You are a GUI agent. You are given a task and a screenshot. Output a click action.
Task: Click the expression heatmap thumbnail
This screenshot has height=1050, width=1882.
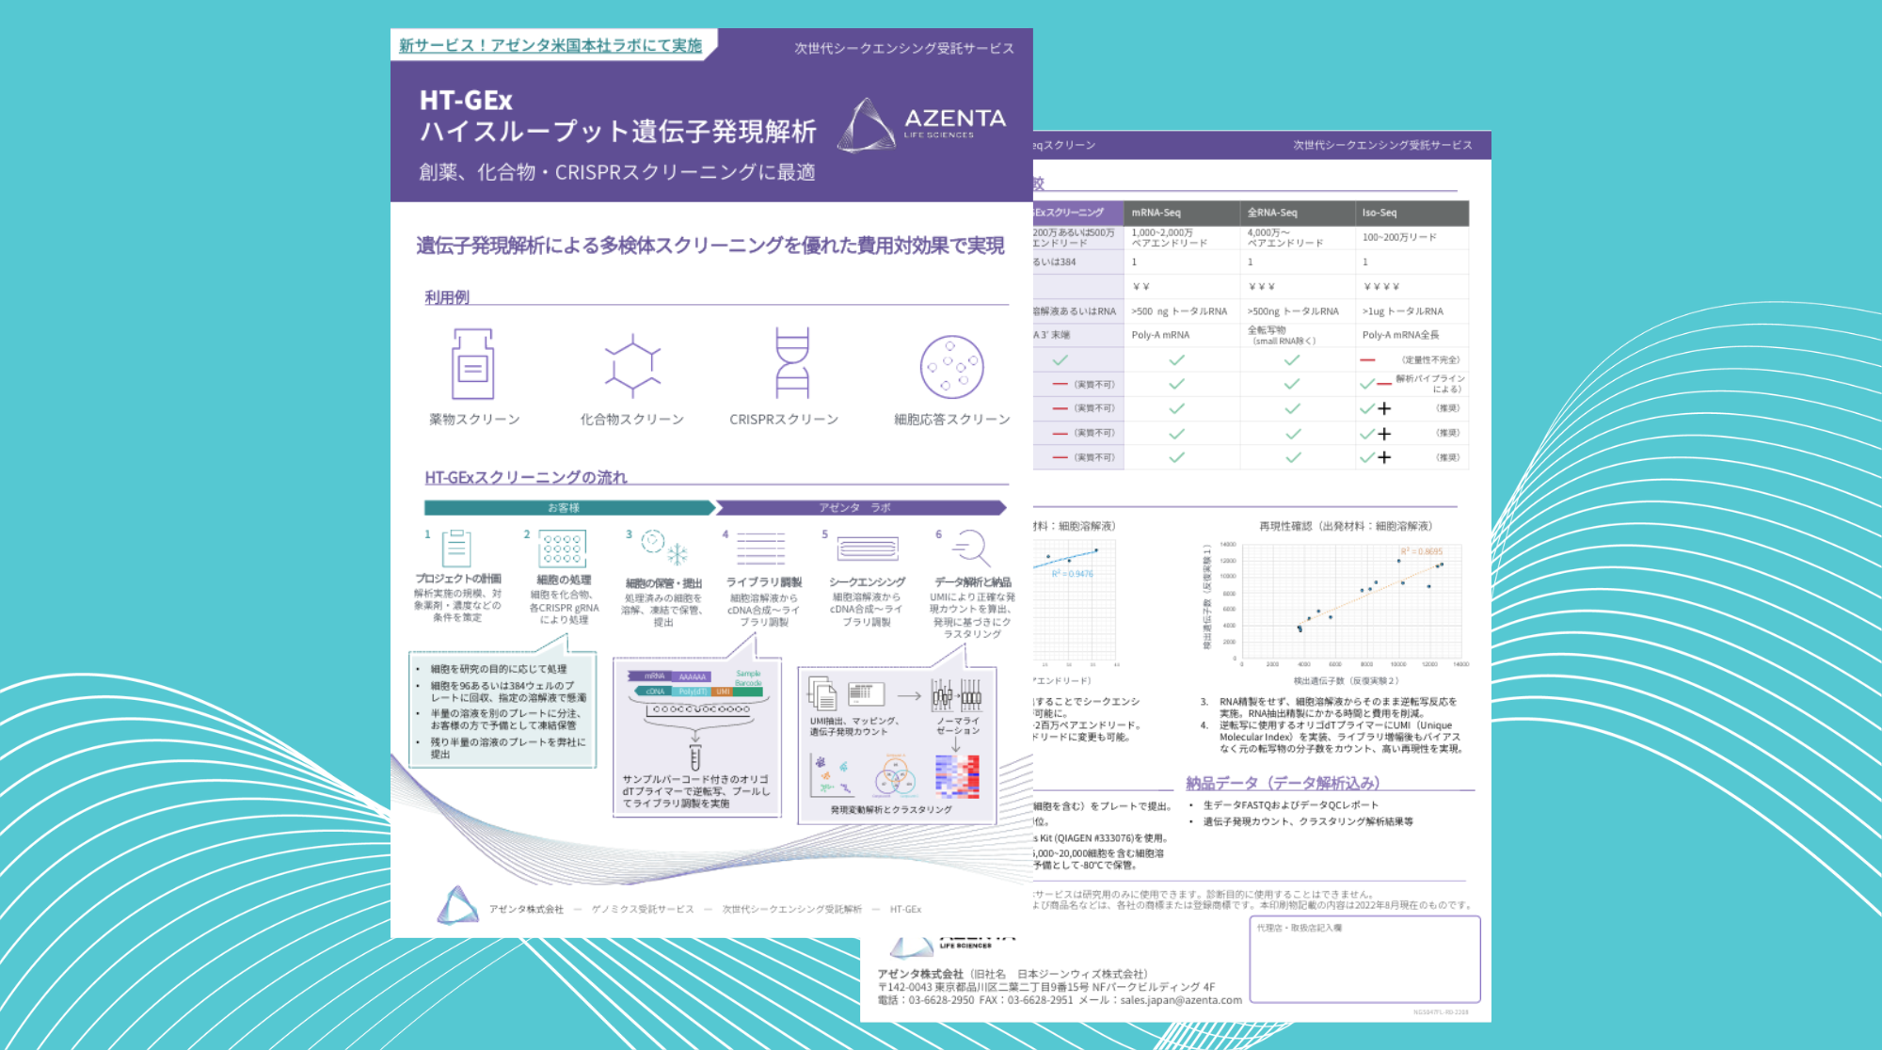(957, 777)
